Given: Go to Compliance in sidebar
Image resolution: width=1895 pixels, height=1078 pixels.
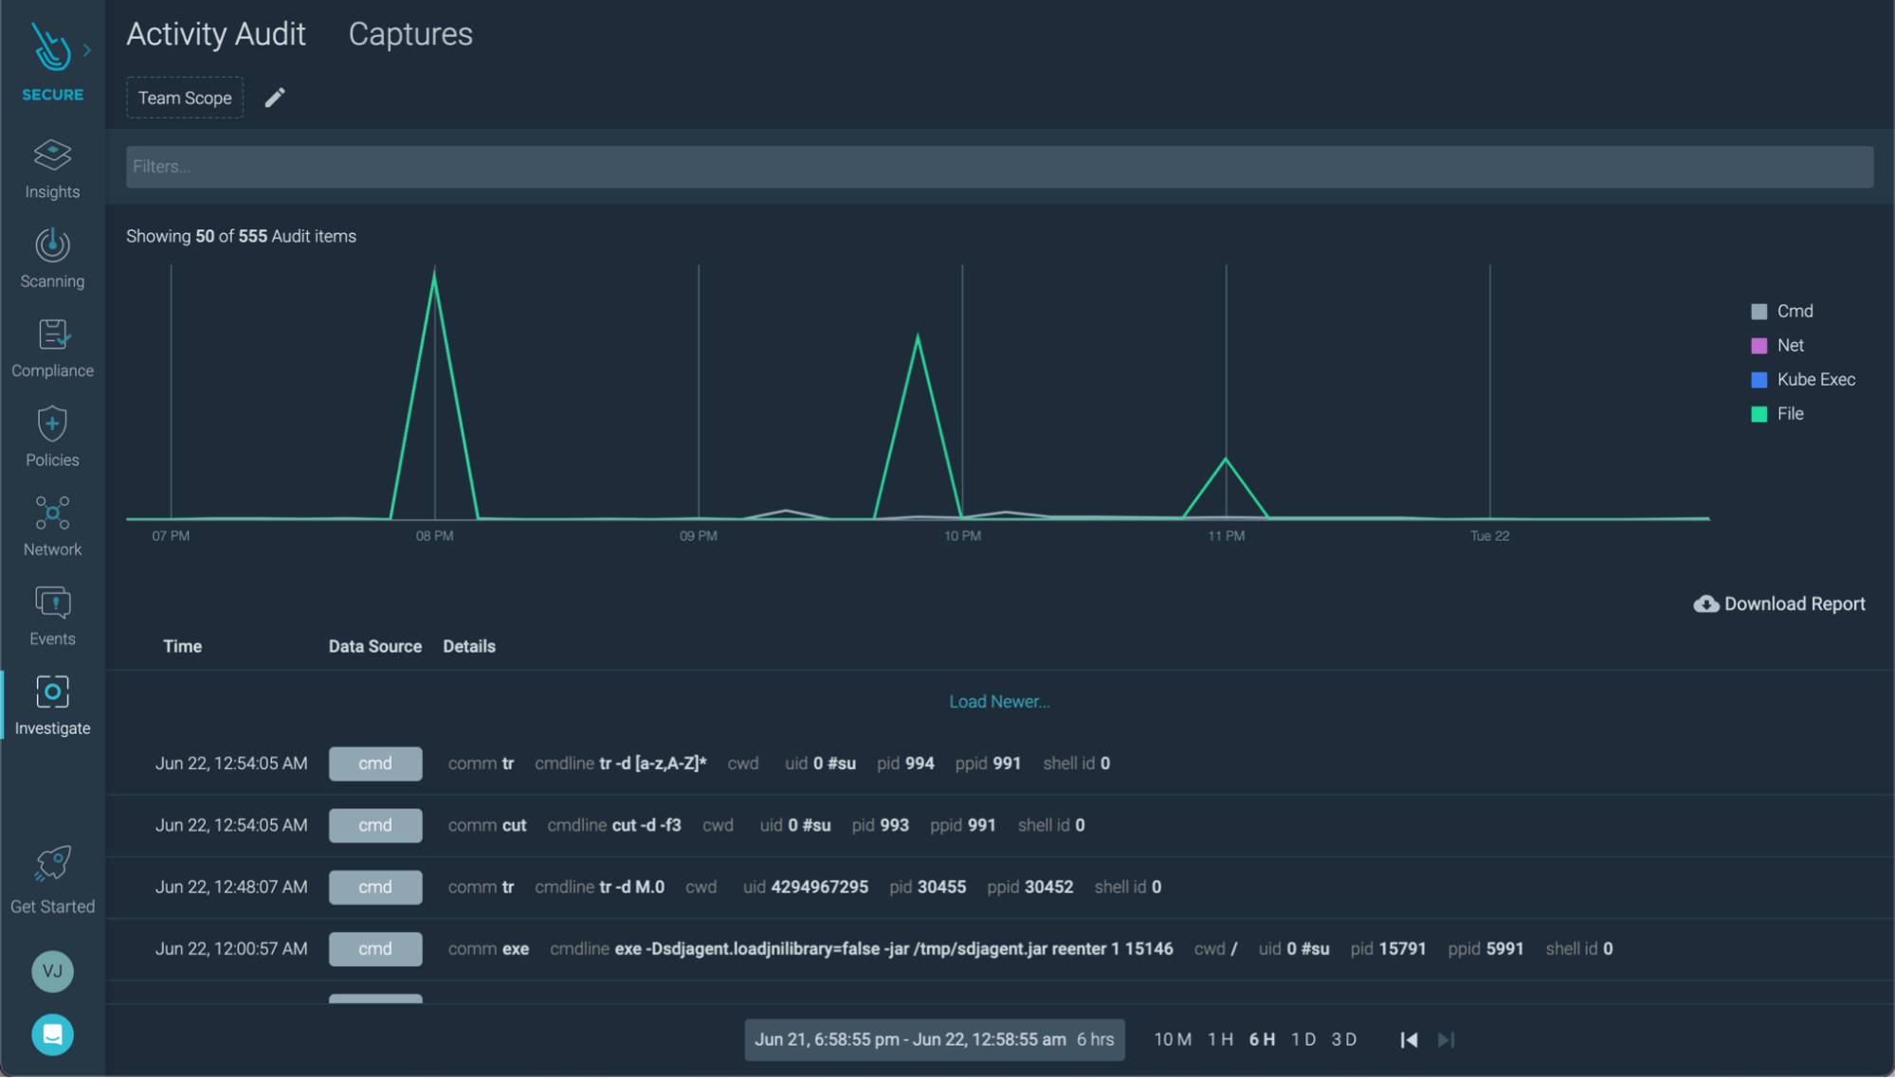Looking at the screenshot, I should coord(52,335).
